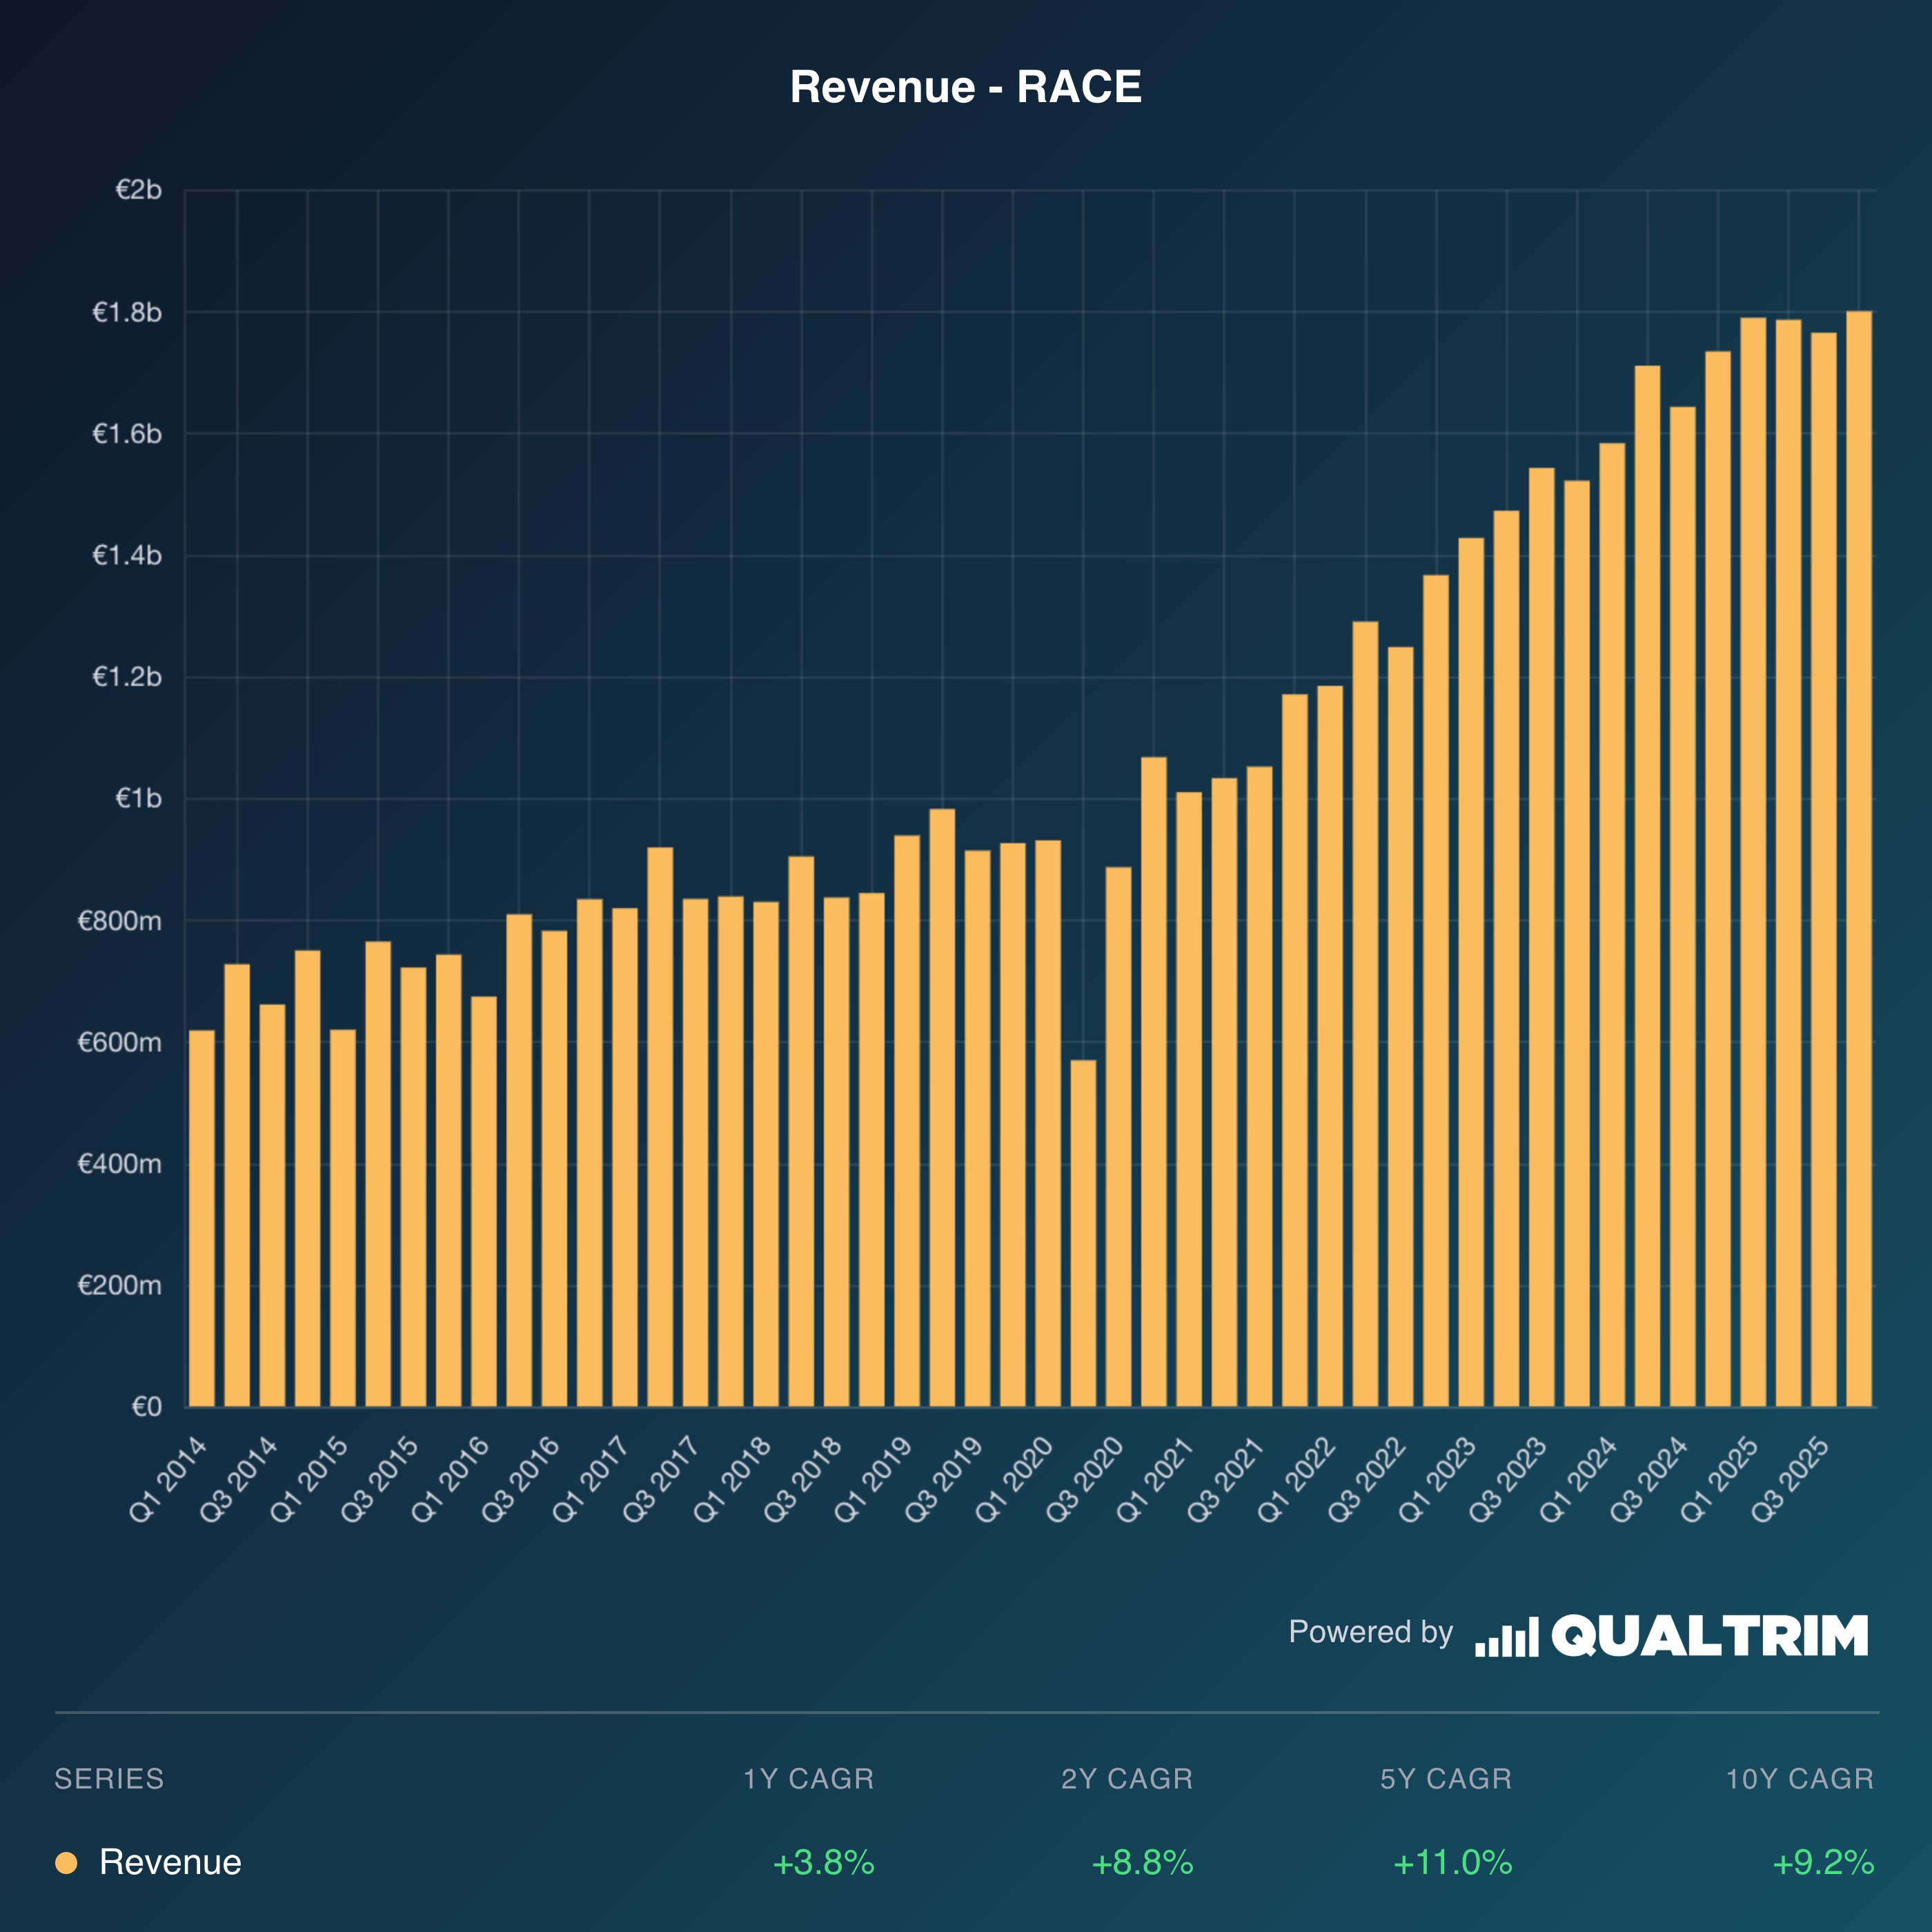Click the +9.2% ten-year CAGR value
Screen dimensions: 1932x1932
pos(1822,1863)
